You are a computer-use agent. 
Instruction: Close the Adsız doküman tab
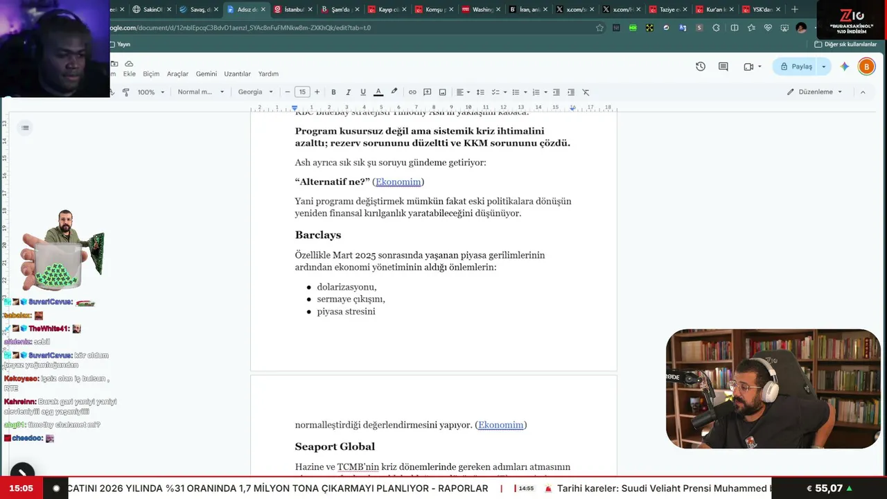click(x=263, y=10)
